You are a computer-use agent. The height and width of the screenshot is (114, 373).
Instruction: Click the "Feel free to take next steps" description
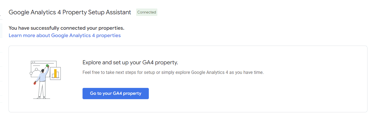(173, 73)
